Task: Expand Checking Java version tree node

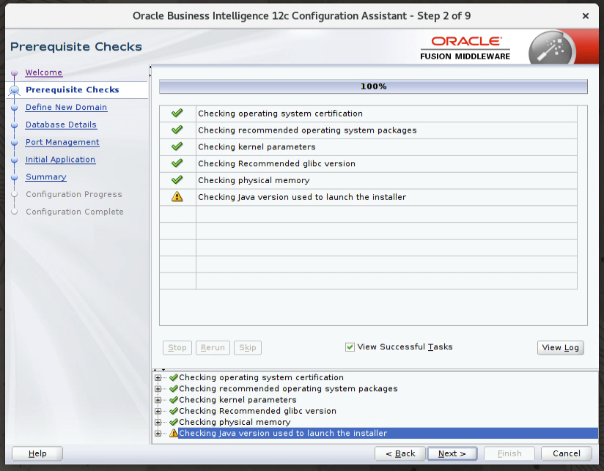Action: point(158,434)
